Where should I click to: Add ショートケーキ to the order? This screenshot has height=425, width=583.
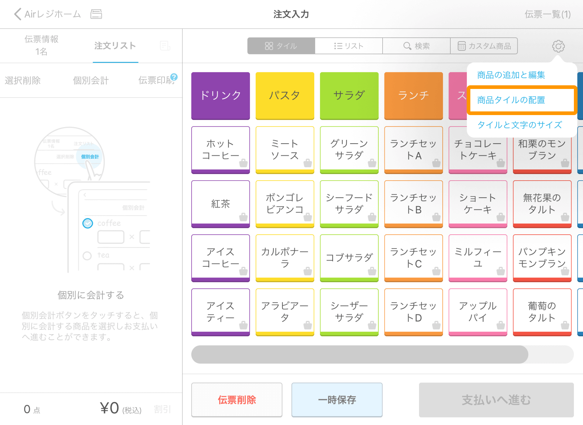478,204
